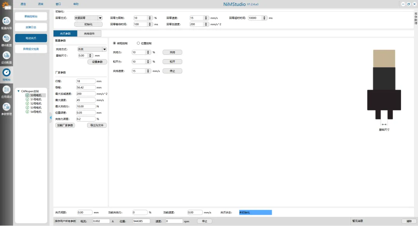This screenshot has width=418, height=226.
Task: Click the 导程 input field
Action: tap(86, 88)
